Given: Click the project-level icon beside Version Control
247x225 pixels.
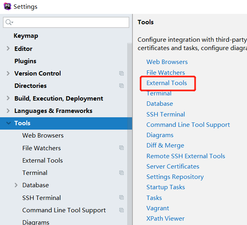Looking at the screenshot, I should (x=121, y=74).
